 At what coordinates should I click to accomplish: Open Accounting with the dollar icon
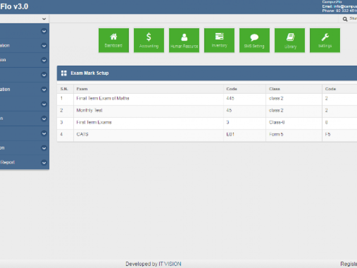(149, 40)
